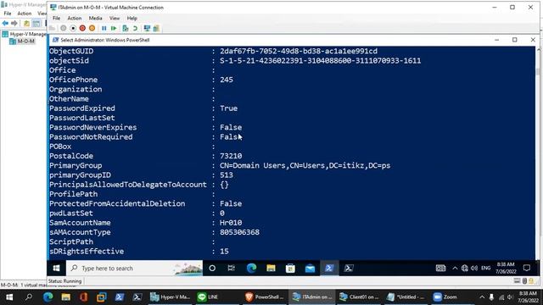This screenshot has width=543, height=305.
Task: Click touch keyboard icon in guest tray
Action: click(440, 268)
